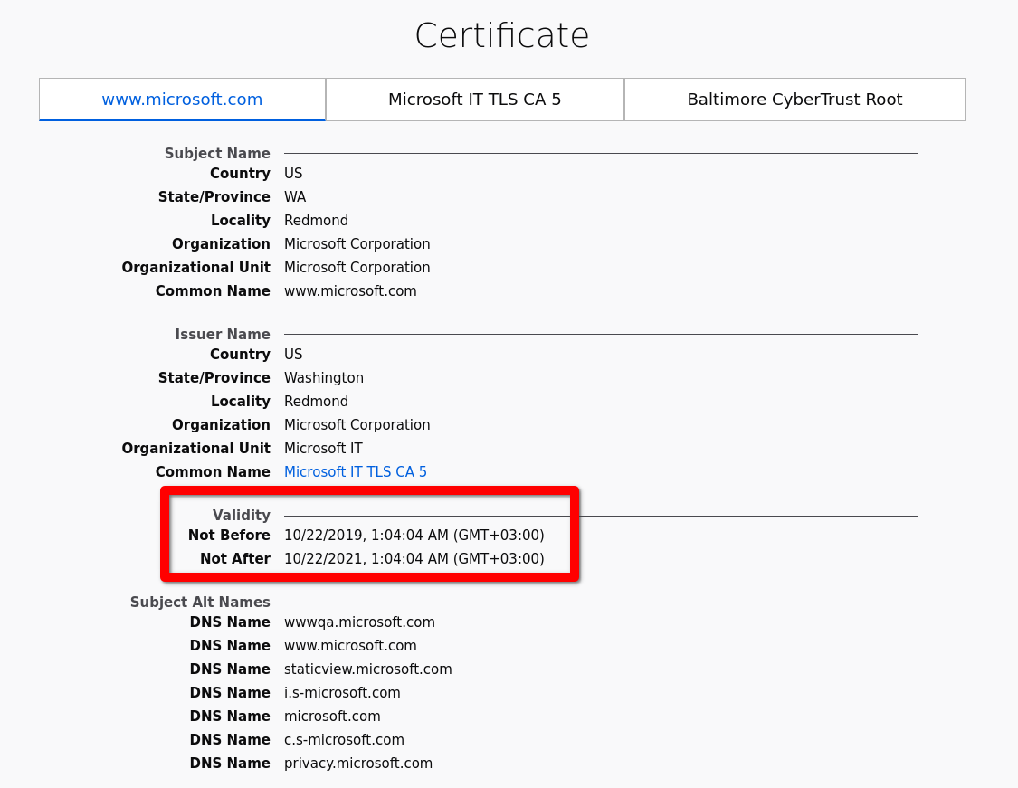1018x788 pixels.
Task: Click the DNS Name value microsoft.com
Action: pyautogui.click(x=332, y=716)
